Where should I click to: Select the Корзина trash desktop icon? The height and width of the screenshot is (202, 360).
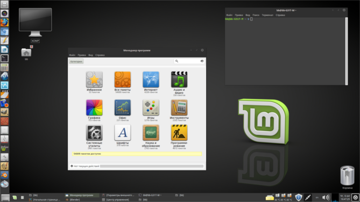pyautogui.click(x=347, y=177)
